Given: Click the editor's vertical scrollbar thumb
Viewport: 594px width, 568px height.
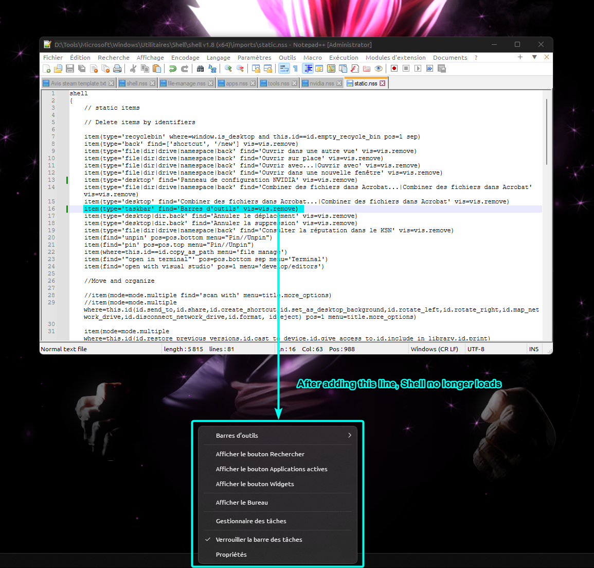Looking at the screenshot, I should tap(547, 132).
